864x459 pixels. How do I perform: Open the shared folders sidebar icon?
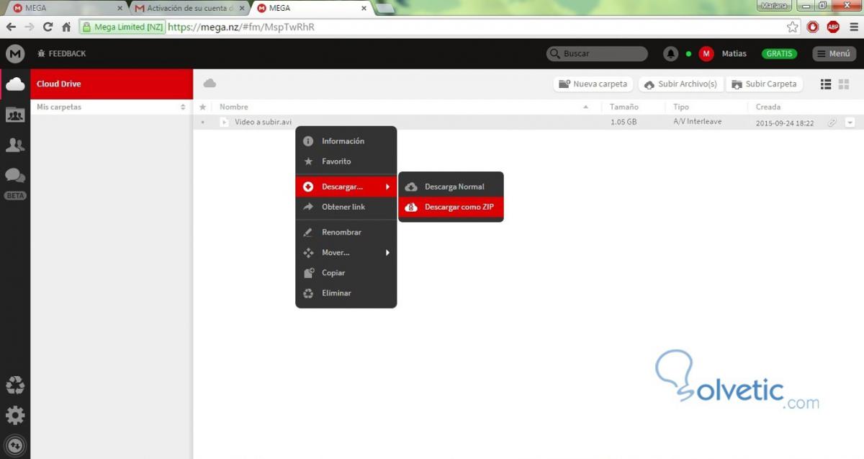pos(15,114)
